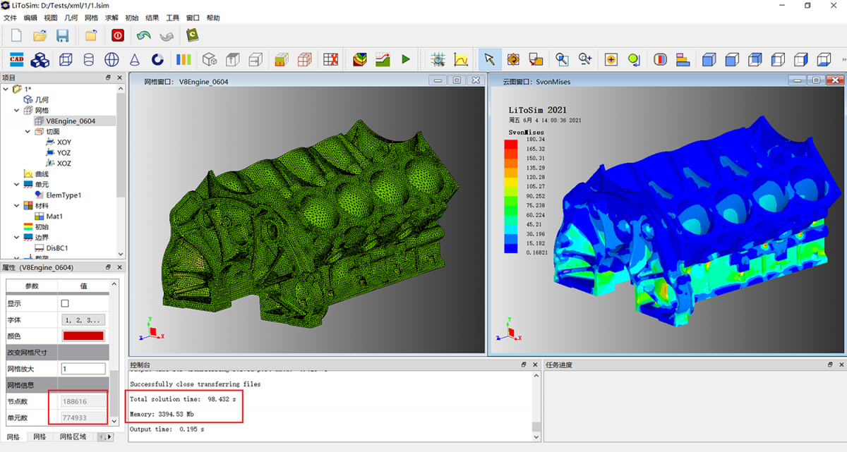Screen dimensions: 847x452
Task: Collapse the 切面 tree node
Action: pyautogui.click(x=28, y=131)
